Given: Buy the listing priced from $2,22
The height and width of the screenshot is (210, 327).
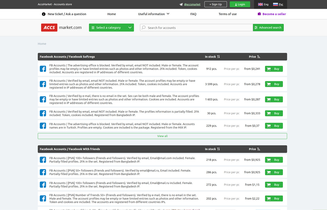Looking at the screenshot, I should 274,199.
